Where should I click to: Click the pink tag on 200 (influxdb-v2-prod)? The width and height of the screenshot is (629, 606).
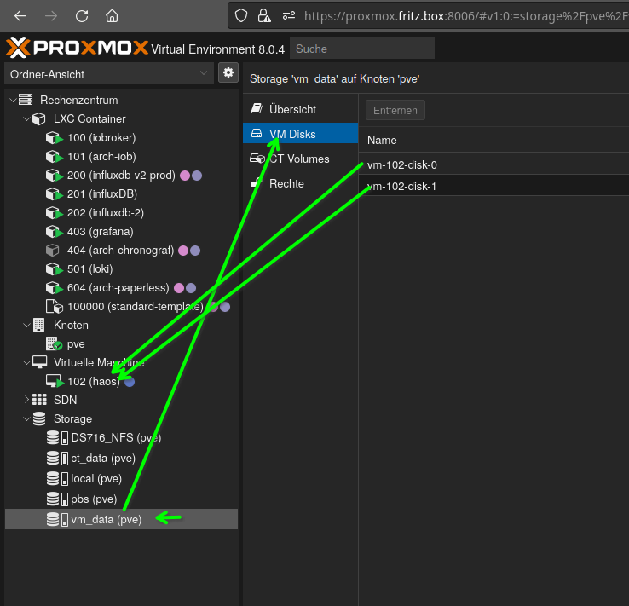coord(185,176)
